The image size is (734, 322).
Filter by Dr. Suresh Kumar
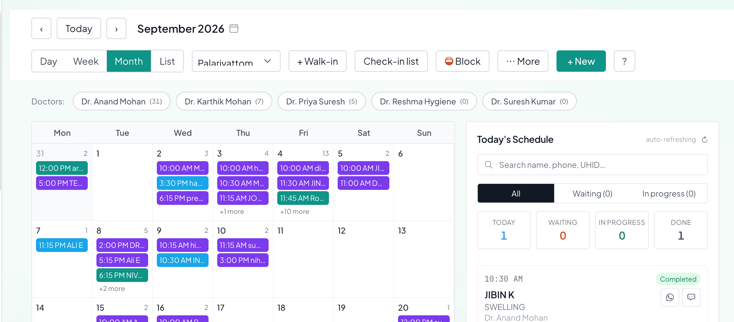click(529, 101)
